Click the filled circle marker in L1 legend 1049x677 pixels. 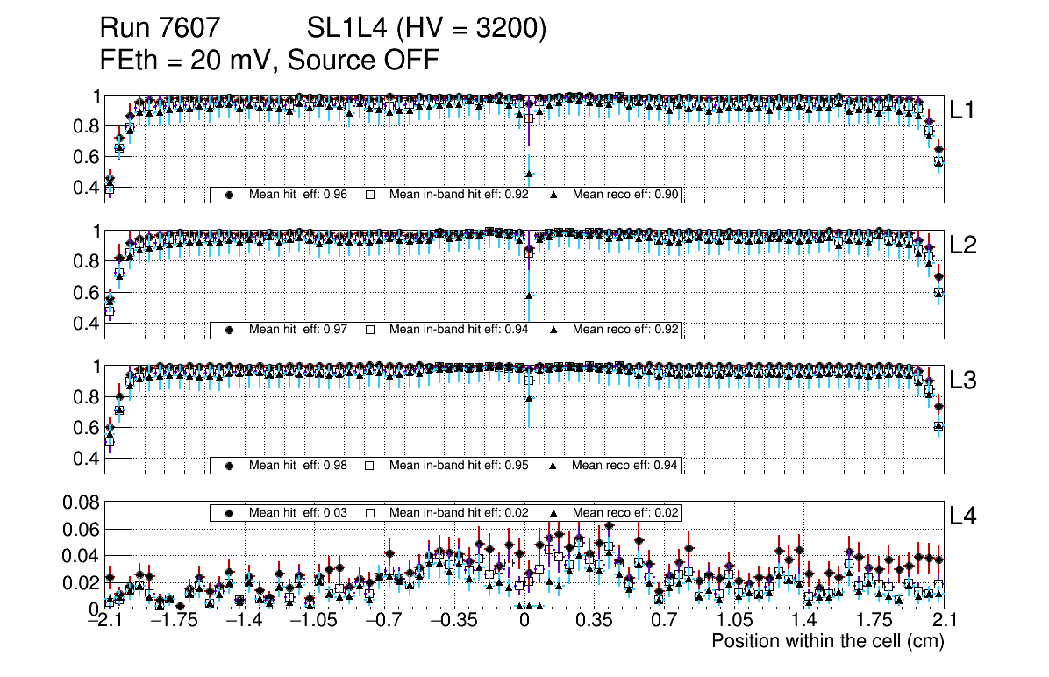pyautogui.click(x=230, y=195)
